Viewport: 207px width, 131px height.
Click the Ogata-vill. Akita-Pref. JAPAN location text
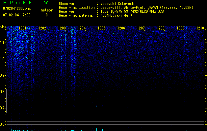(147, 8)
